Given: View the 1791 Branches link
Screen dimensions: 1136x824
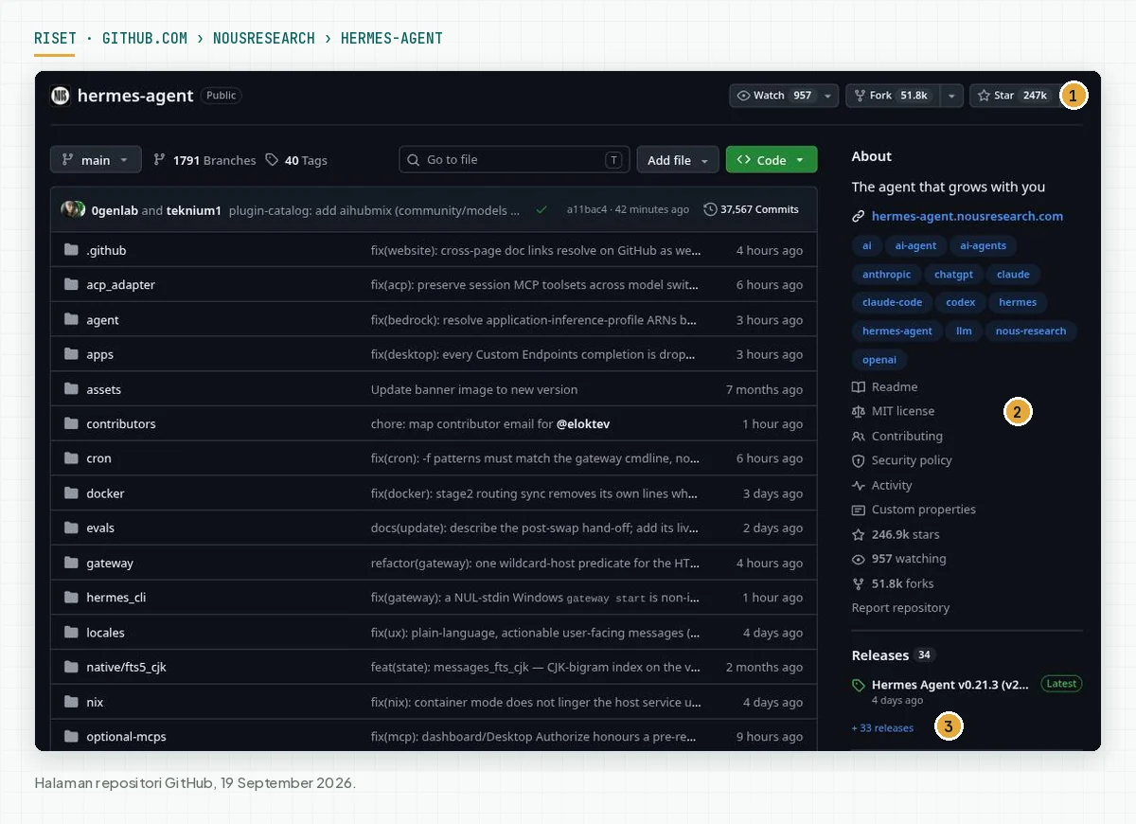Looking at the screenshot, I should (x=204, y=160).
